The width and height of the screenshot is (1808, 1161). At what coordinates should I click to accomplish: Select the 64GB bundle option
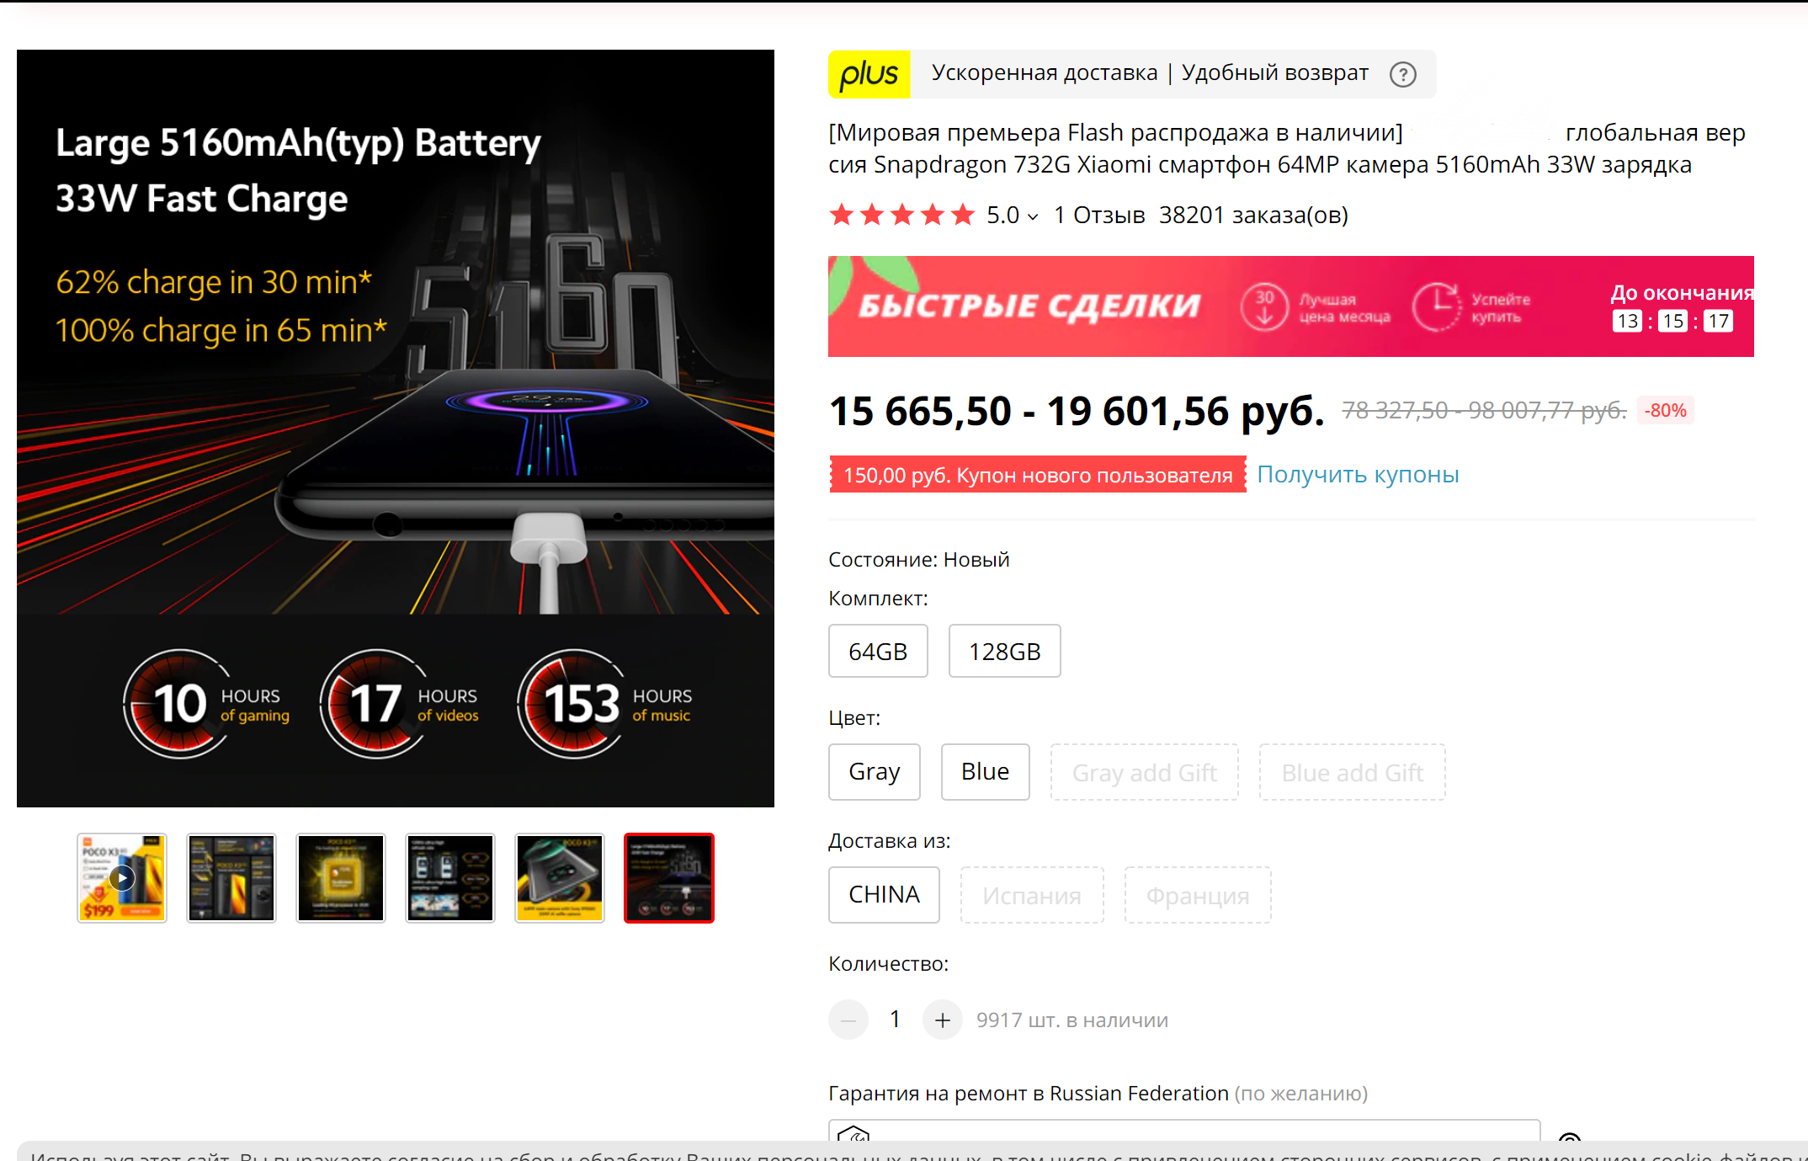point(878,651)
